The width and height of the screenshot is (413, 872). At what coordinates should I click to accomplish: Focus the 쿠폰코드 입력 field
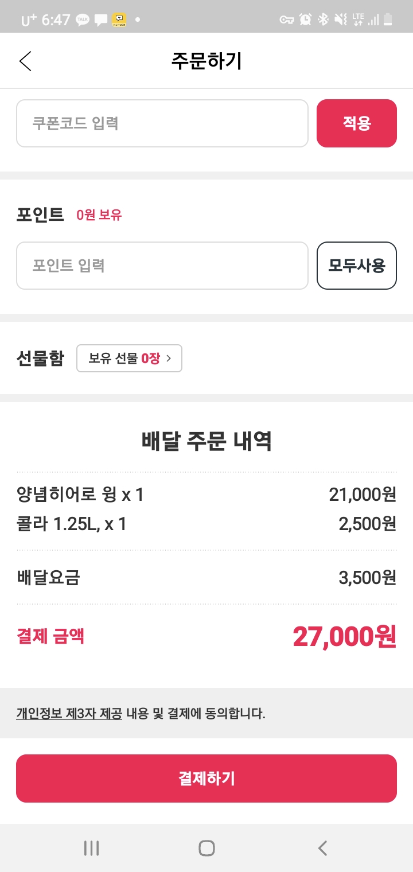(x=162, y=123)
